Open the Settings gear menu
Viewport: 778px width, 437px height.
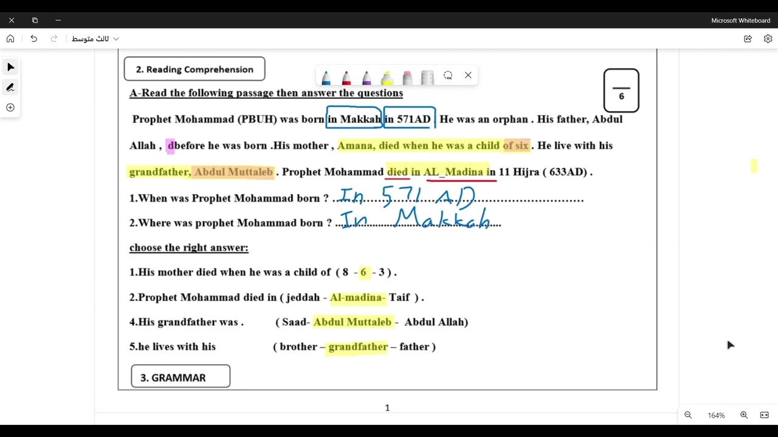tap(768, 39)
